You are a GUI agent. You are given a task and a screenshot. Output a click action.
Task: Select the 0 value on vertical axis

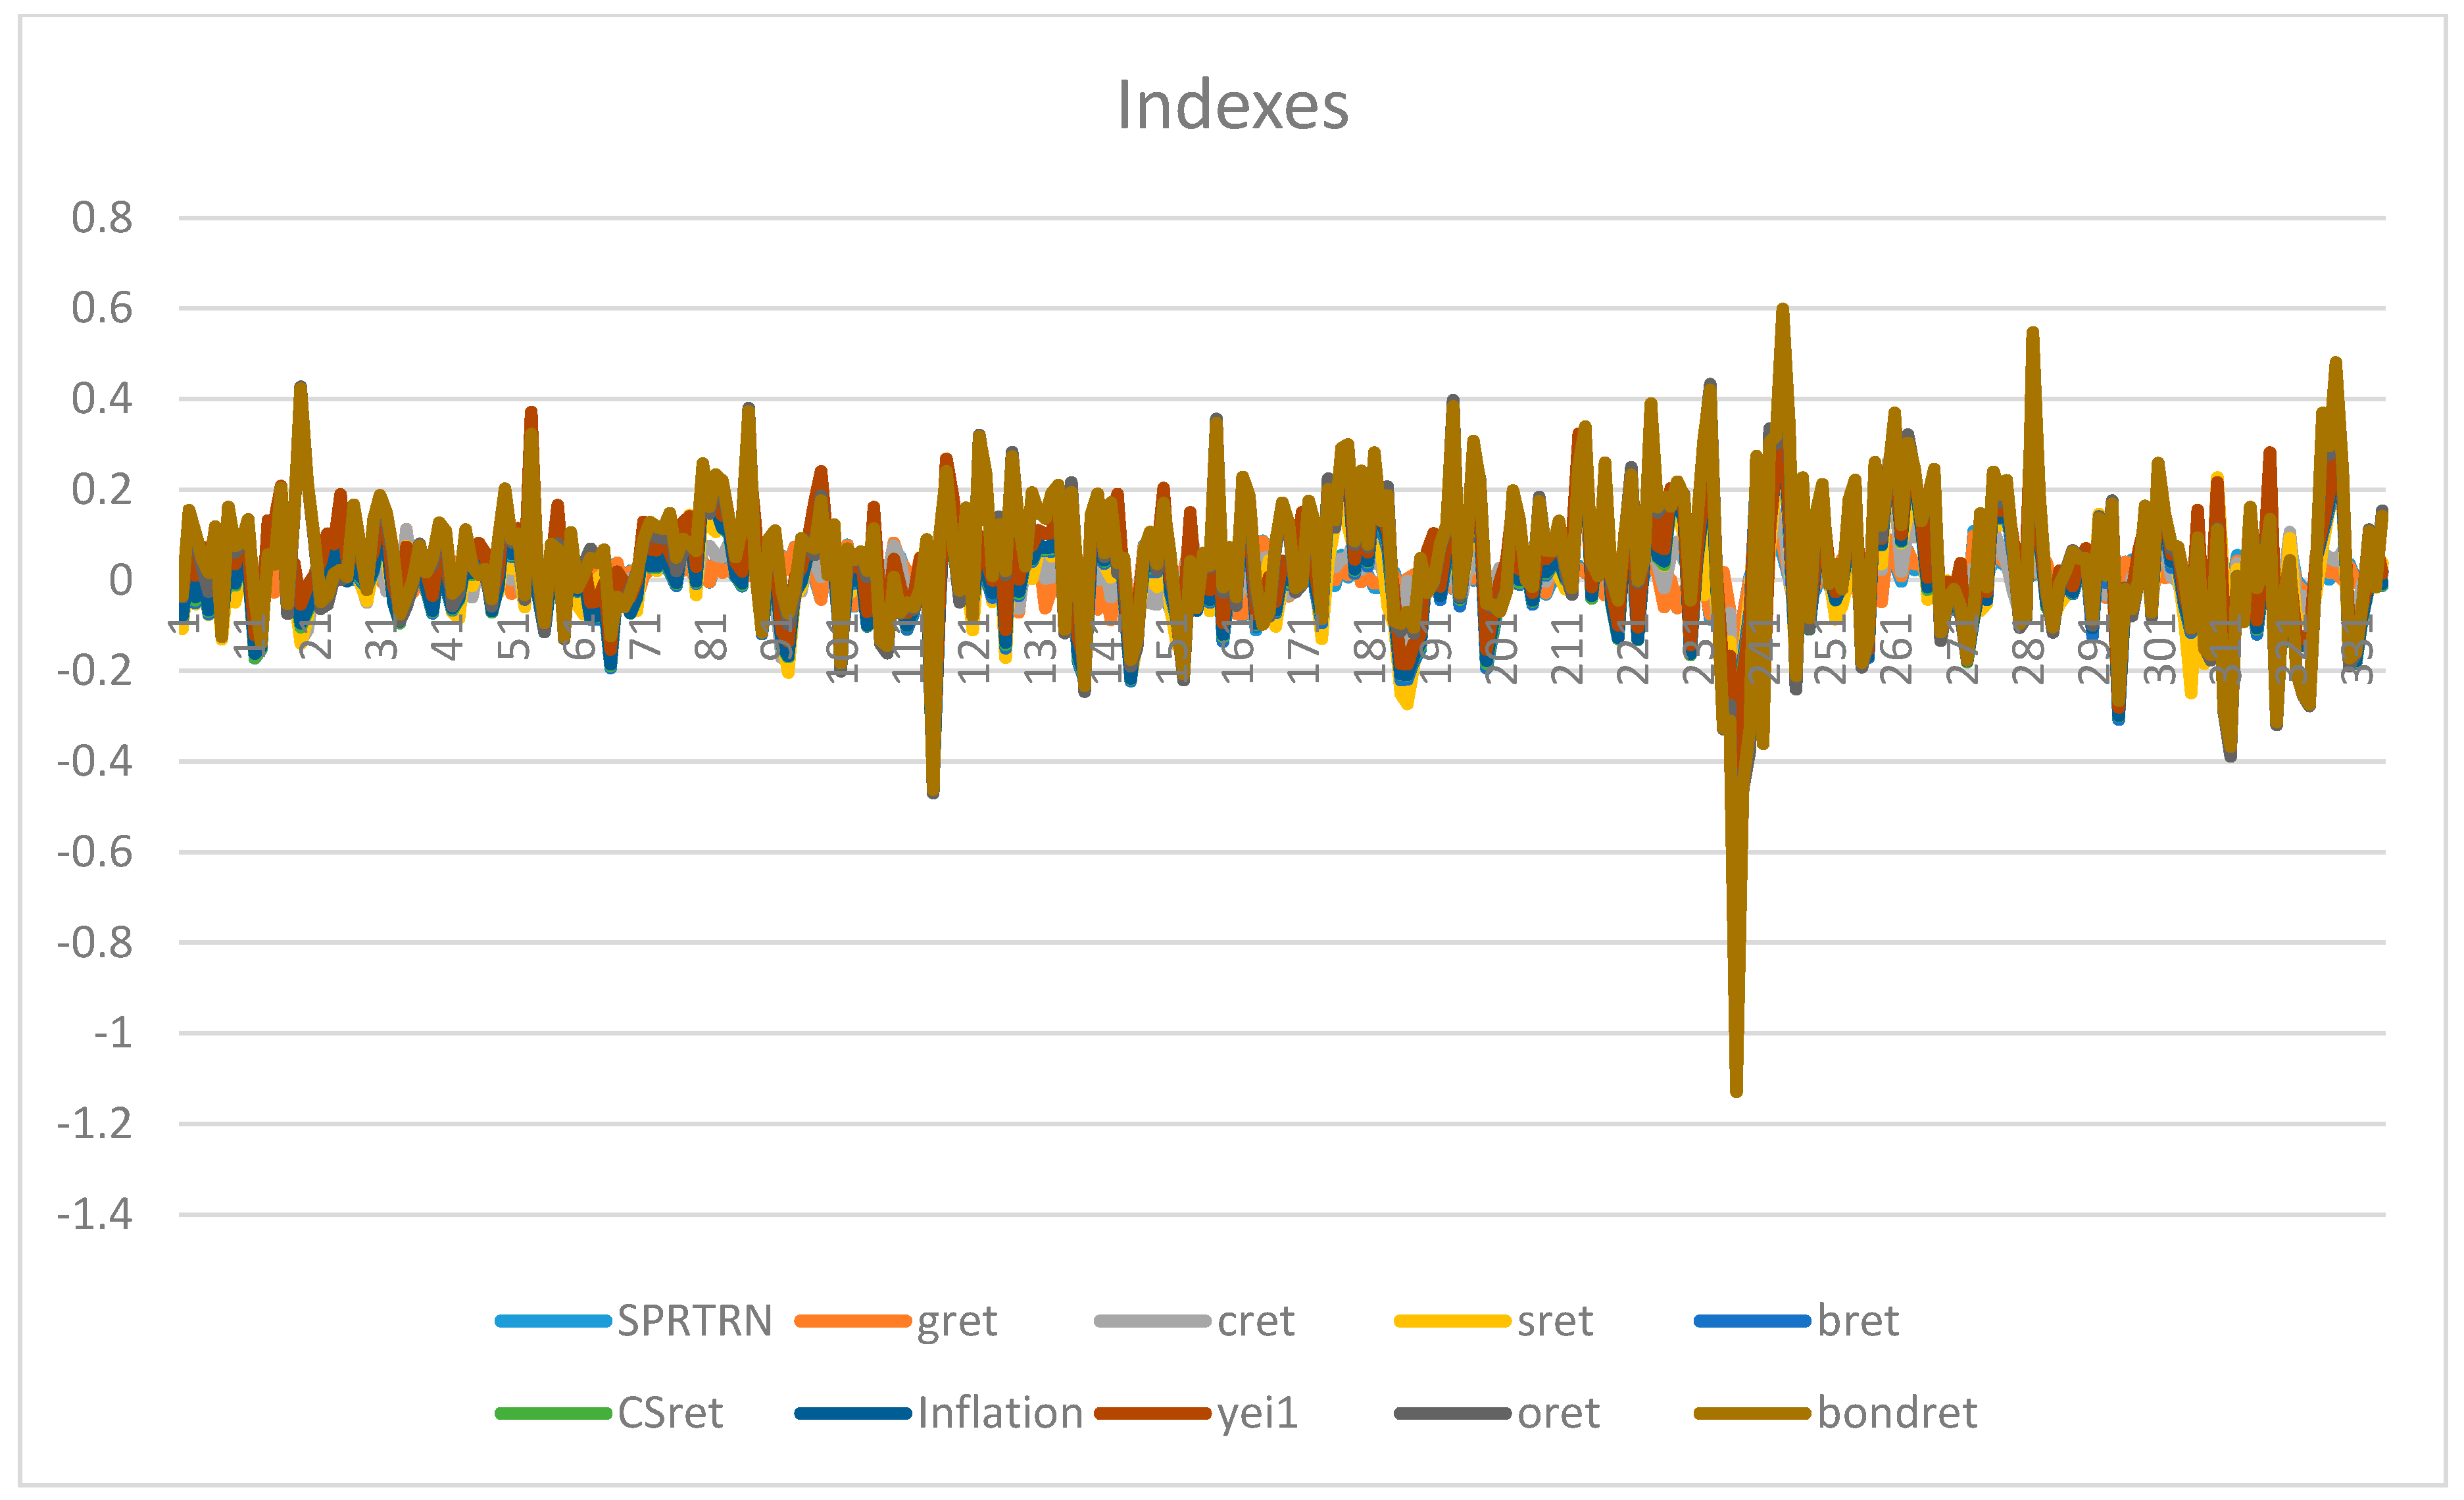[120, 580]
